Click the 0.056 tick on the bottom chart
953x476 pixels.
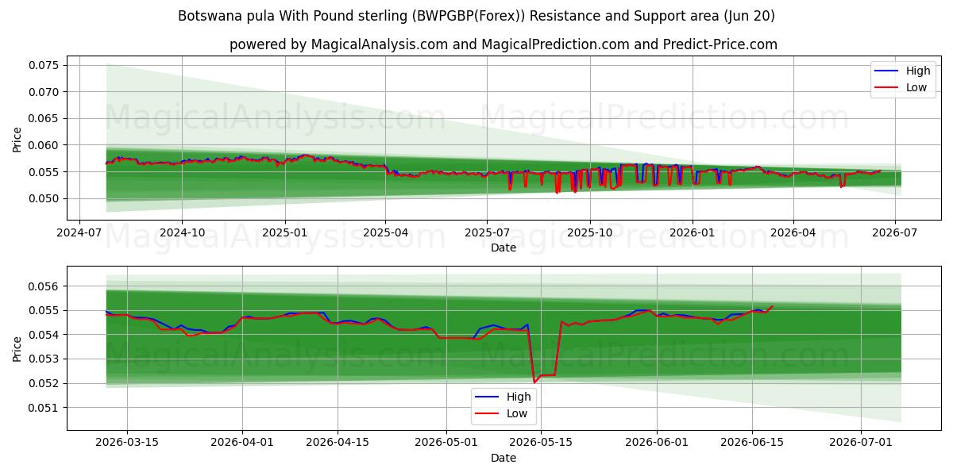point(44,286)
